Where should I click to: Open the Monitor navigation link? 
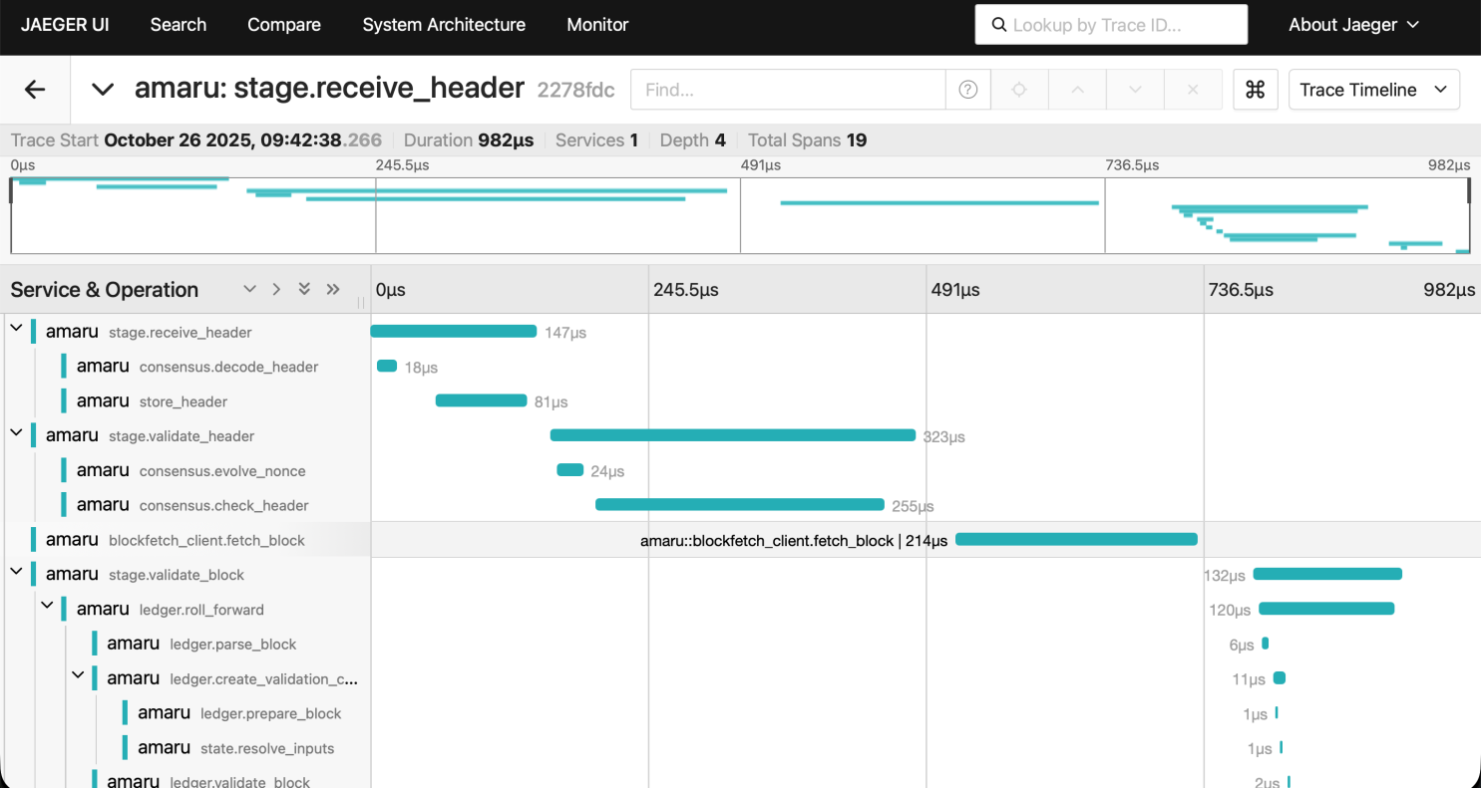(x=597, y=25)
